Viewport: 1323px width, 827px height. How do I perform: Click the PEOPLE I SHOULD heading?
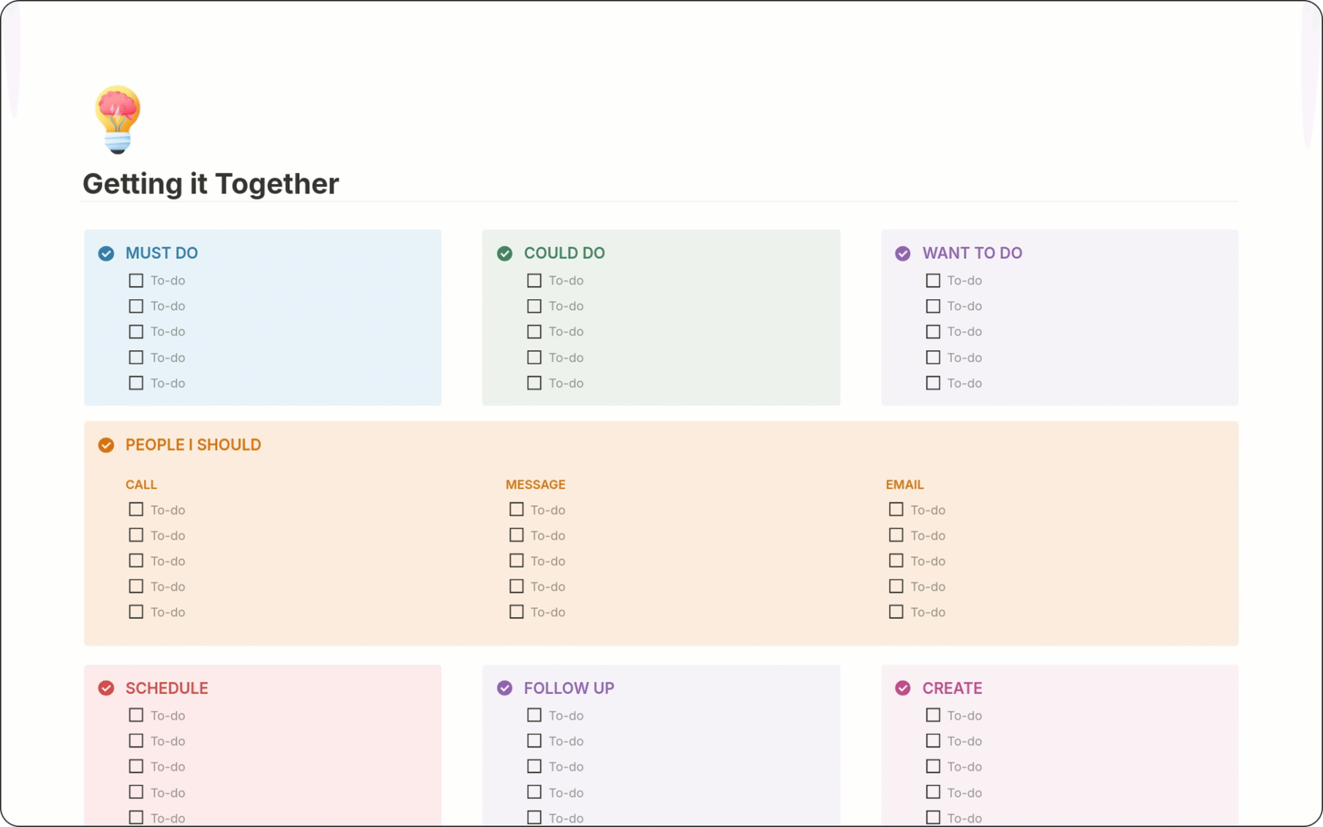click(x=193, y=445)
